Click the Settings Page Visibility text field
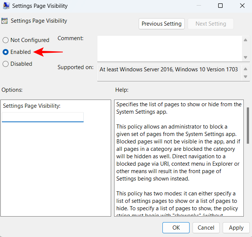This screenshot has width=252, height=237. click(x=43, y=117)
